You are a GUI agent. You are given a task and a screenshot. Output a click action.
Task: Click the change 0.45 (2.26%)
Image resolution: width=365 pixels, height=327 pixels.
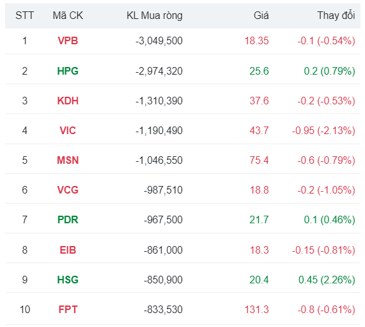point(327,280)
